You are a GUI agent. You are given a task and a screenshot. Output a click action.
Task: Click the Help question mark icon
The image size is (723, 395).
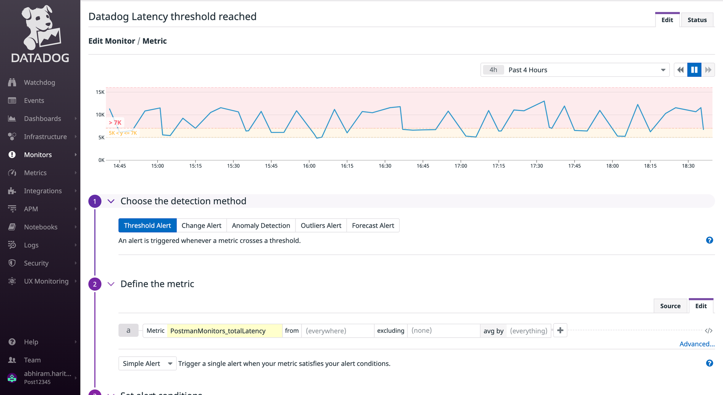coord(12,342)
